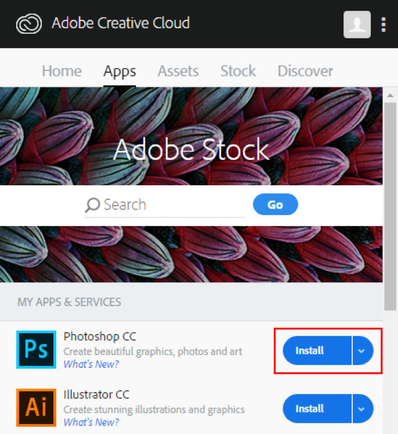The width and height of the screenshot is (398, 434).
Task: Open the user profile avatar
Action: pos(357,24)
